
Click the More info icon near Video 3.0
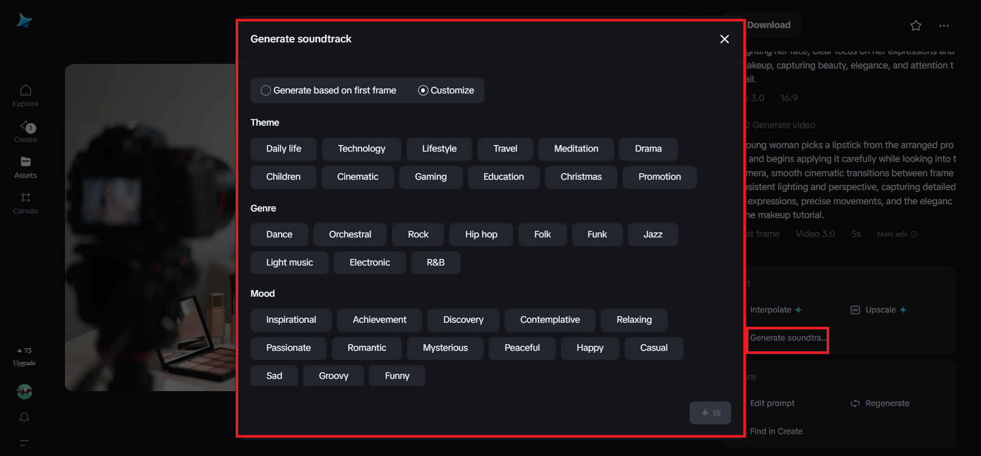pos(914,234)
